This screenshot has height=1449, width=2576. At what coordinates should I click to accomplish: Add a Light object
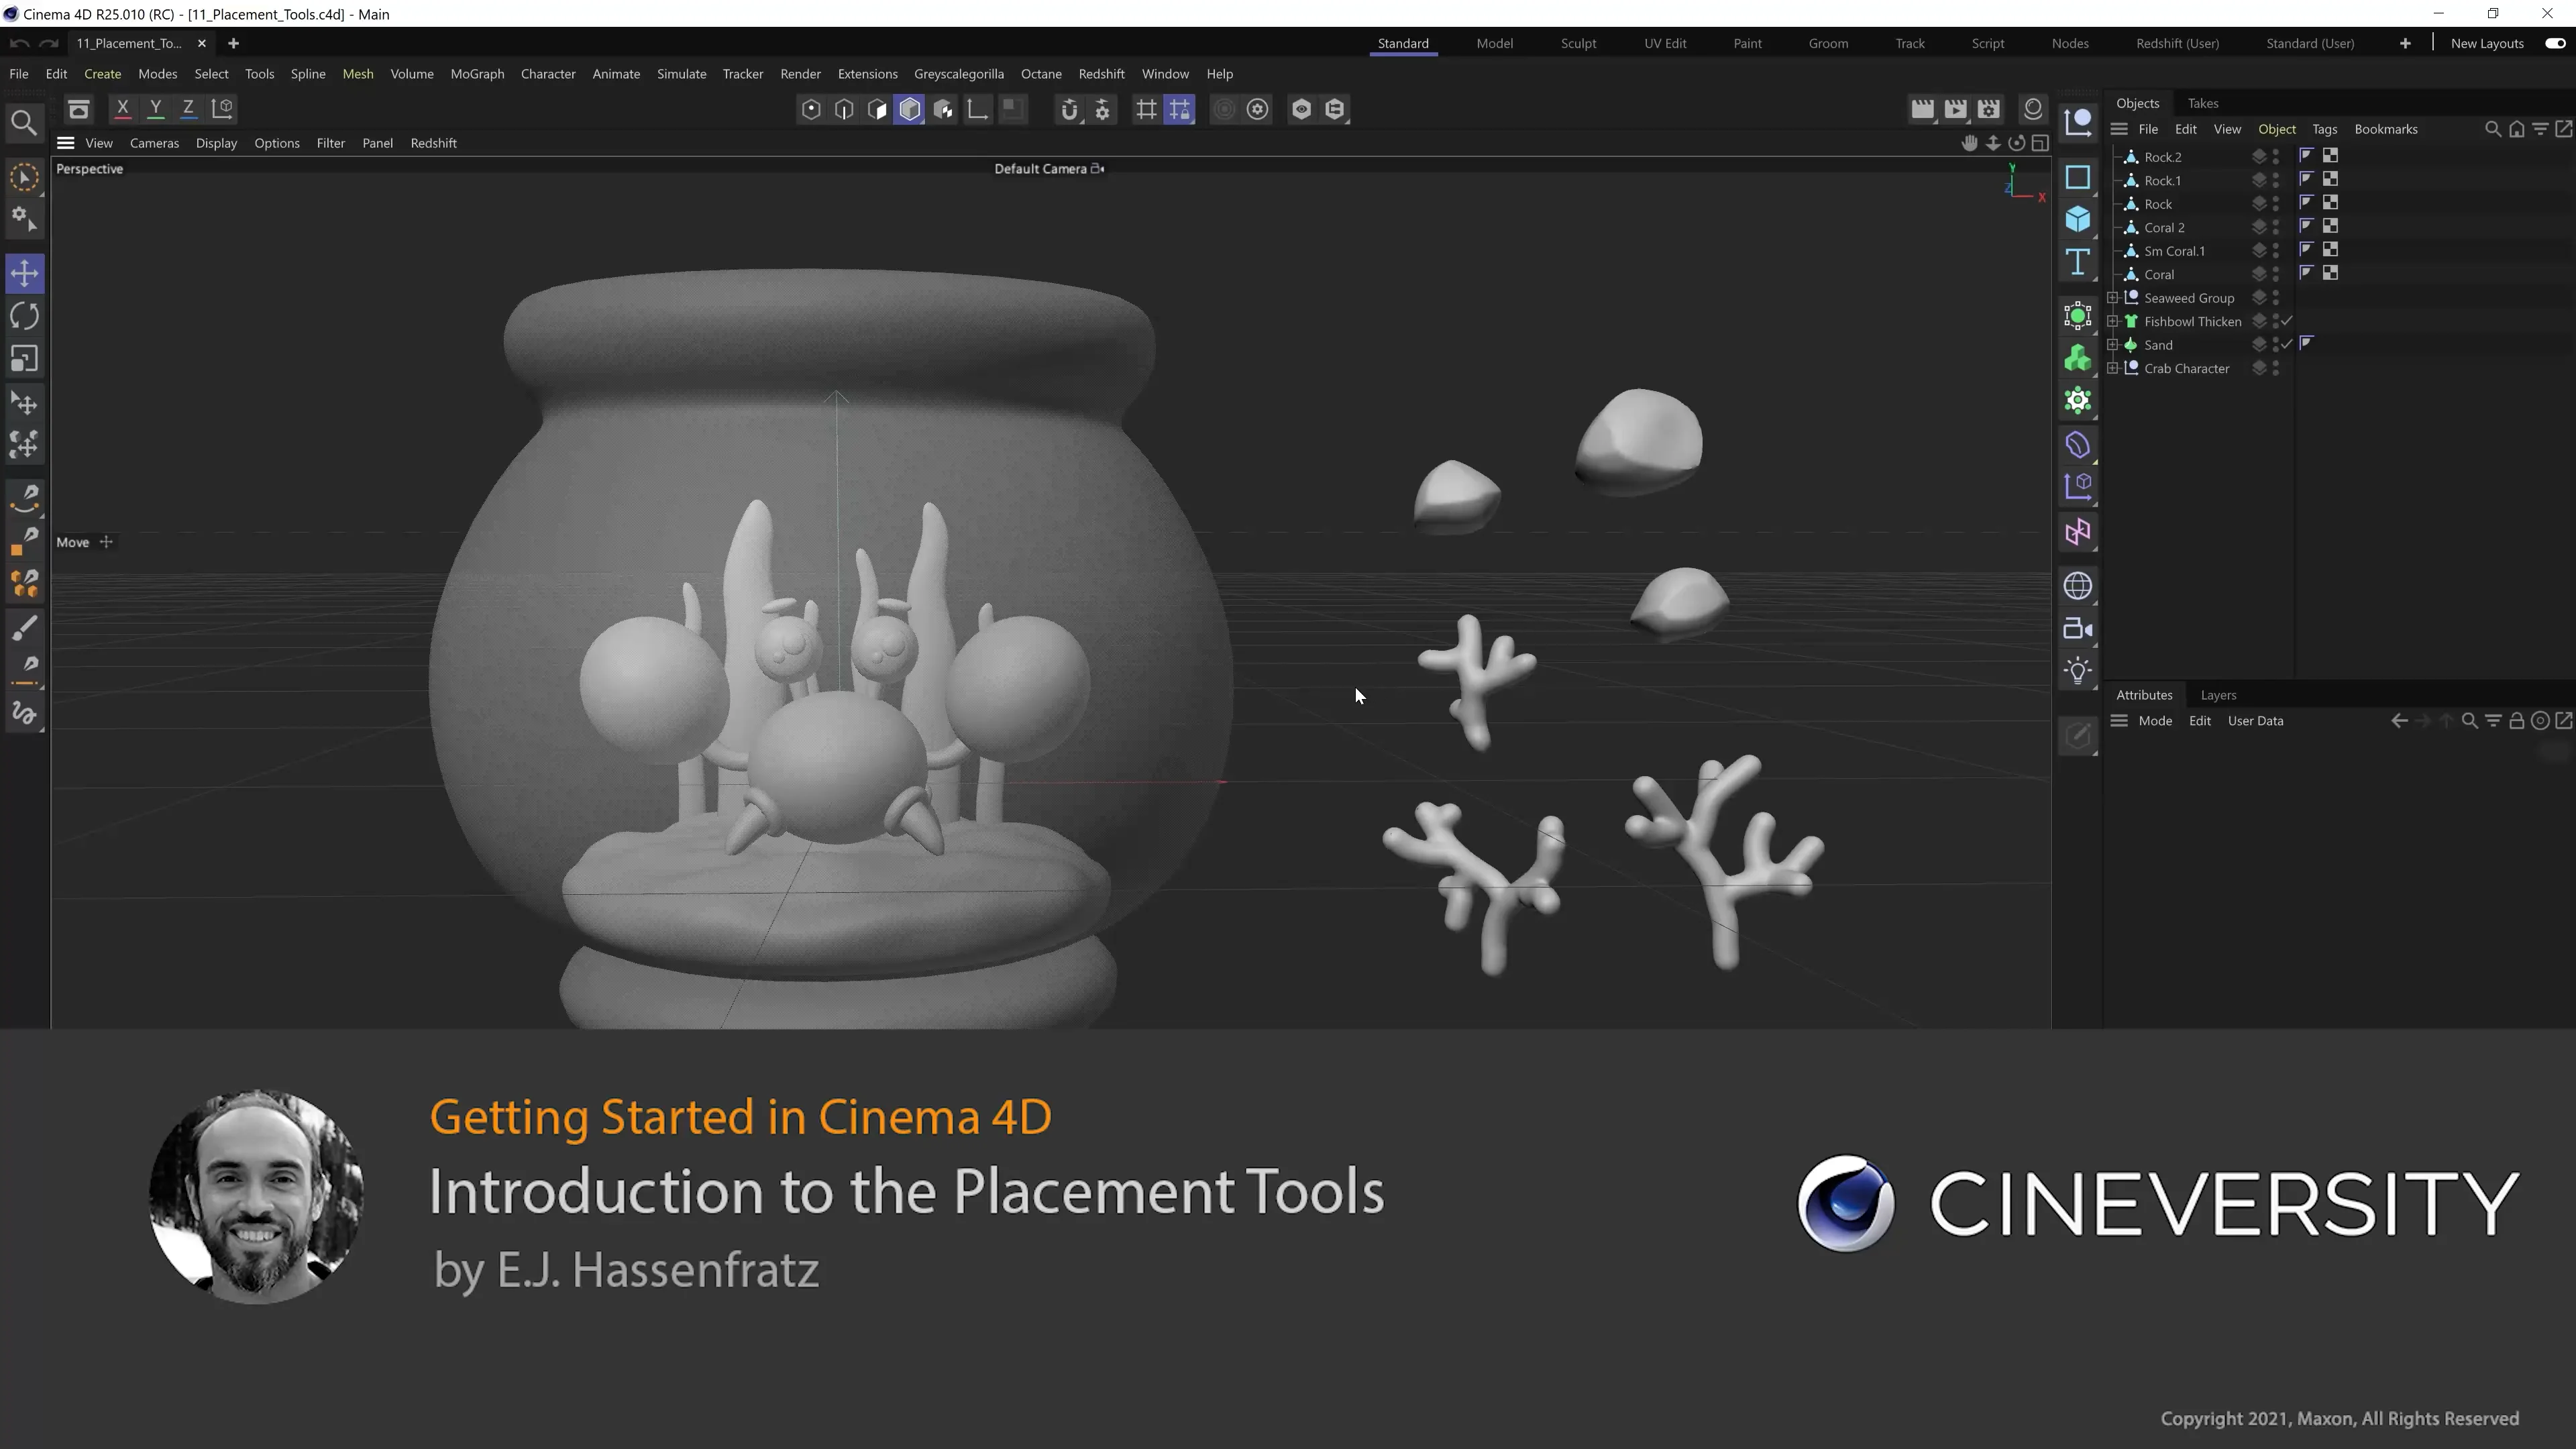click(x=2078, y=671)
